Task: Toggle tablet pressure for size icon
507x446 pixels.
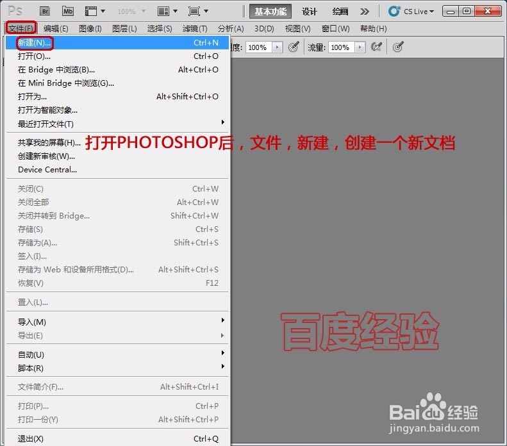Action: [398, 47]
